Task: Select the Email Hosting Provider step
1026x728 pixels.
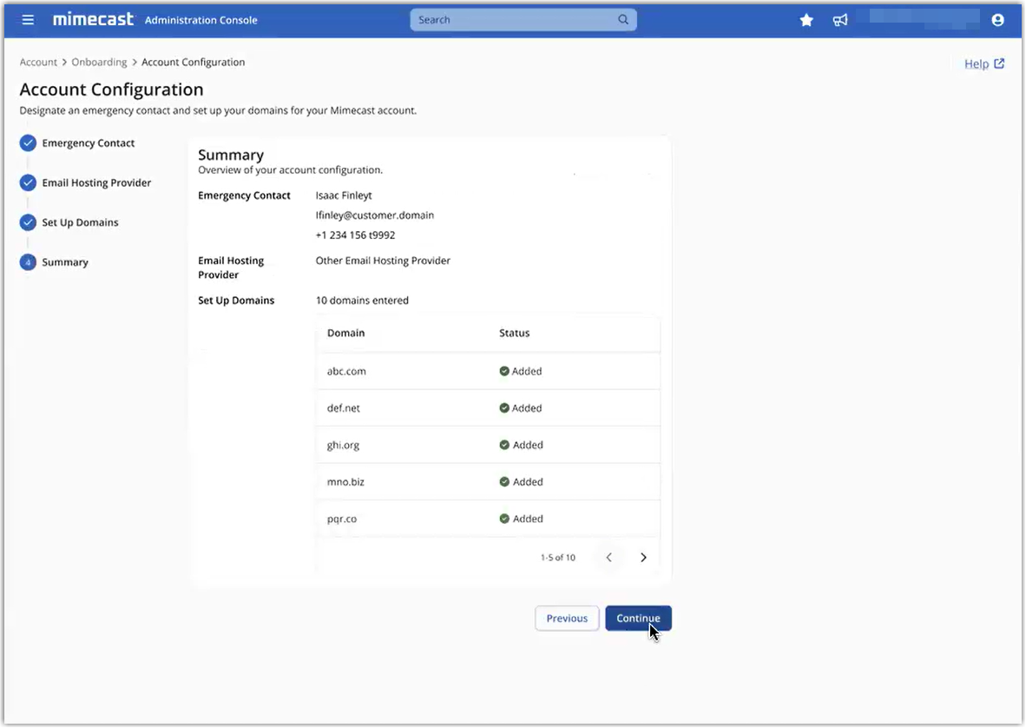Action: pos(96,183)
